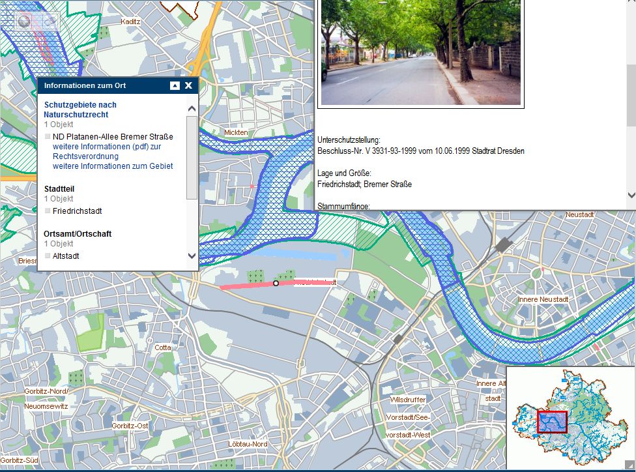Click the icon right of the globe

(48, 22)
